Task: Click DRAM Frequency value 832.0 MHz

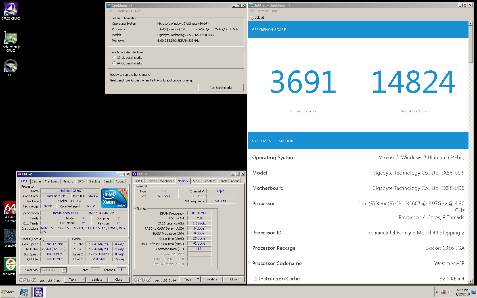Action: pos(199,213)
